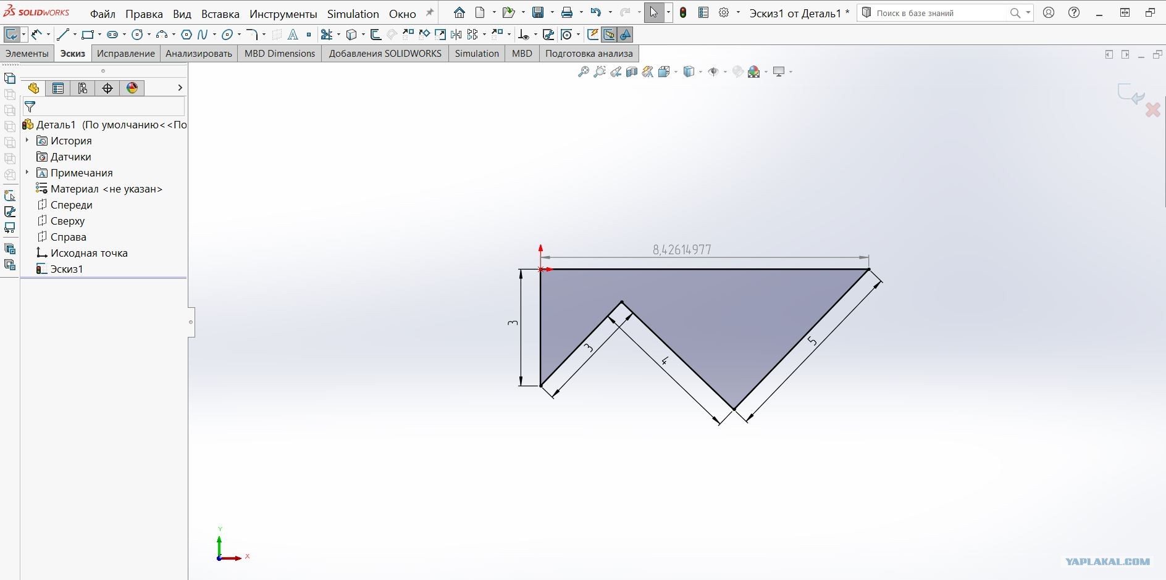
Task: Open the Circle tool dropdown arrow
Action: pyautogui.click(x=149, y=35)
